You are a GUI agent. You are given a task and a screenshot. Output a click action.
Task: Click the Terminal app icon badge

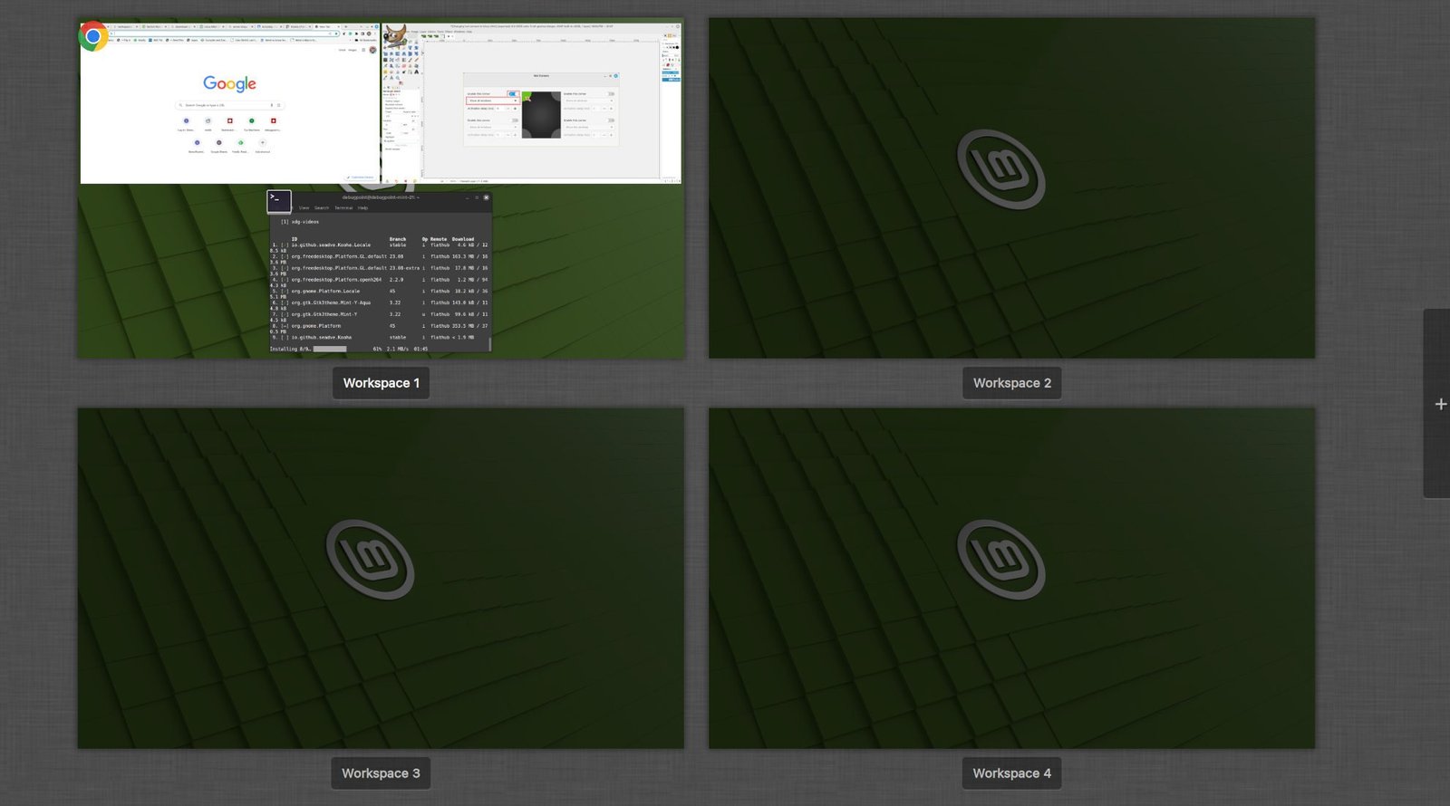(279, 201)
